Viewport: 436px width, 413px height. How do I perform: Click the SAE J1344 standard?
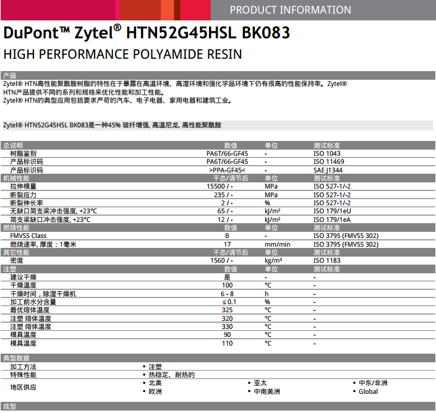click(328, 170)
